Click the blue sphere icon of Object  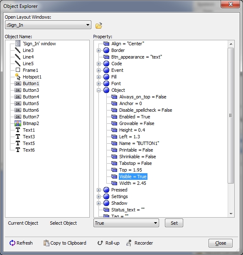pyautogui.click(x=106, y=90)
